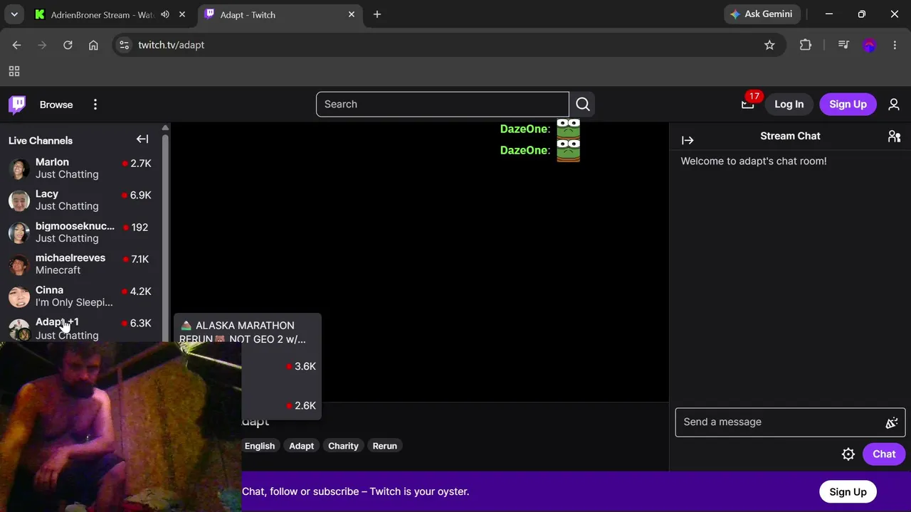Open the cheer icon in message box
The width and height of the screenshot is (911, 512).
[x=892, y=423]
